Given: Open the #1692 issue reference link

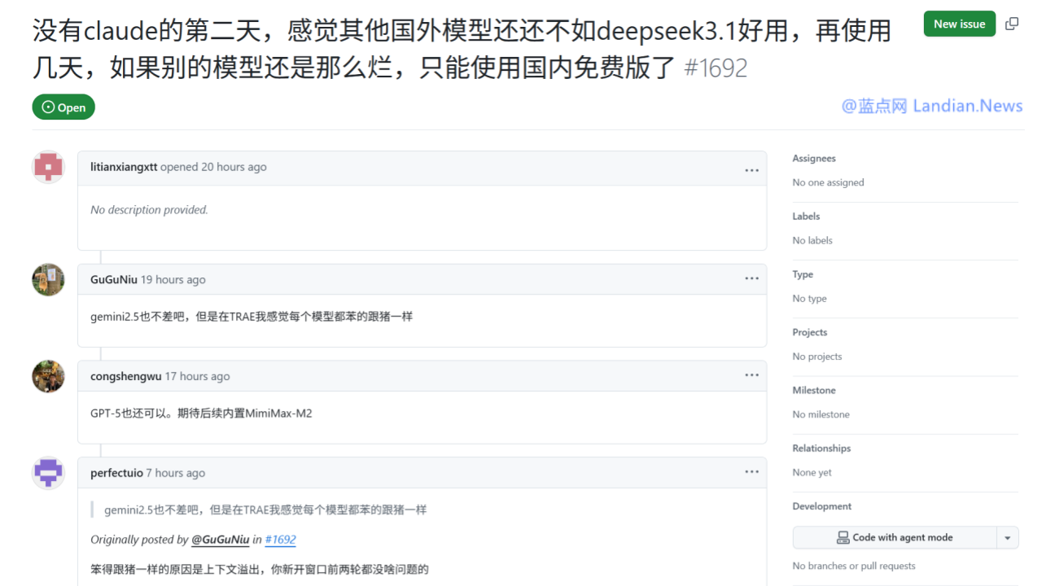Looking at the screenshot, I should (280, 540).
